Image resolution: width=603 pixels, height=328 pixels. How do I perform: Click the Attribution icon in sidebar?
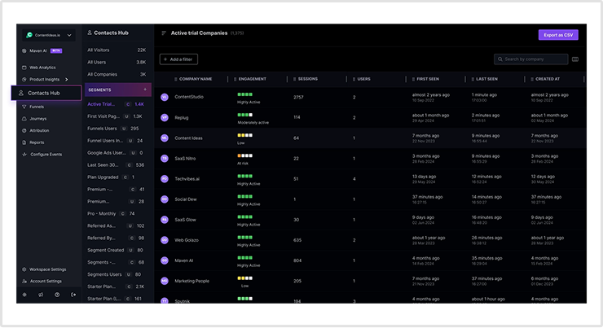click(24, 130)
